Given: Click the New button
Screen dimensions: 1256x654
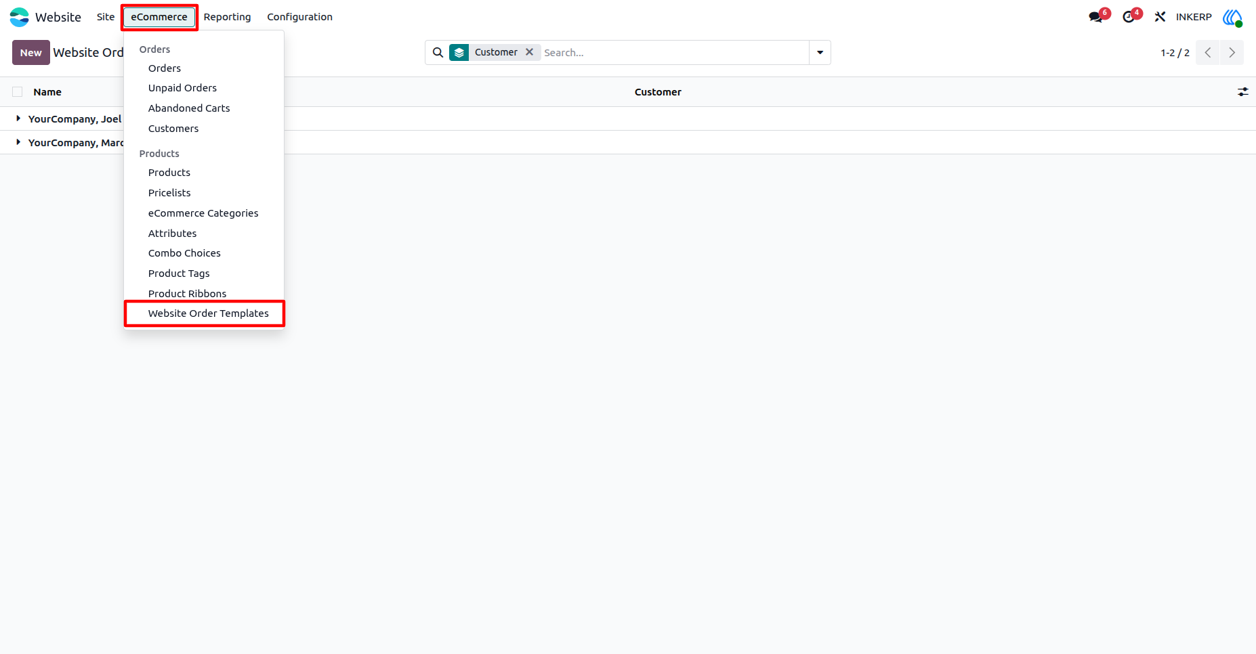Looking at the screenshot, I should 31,53.
